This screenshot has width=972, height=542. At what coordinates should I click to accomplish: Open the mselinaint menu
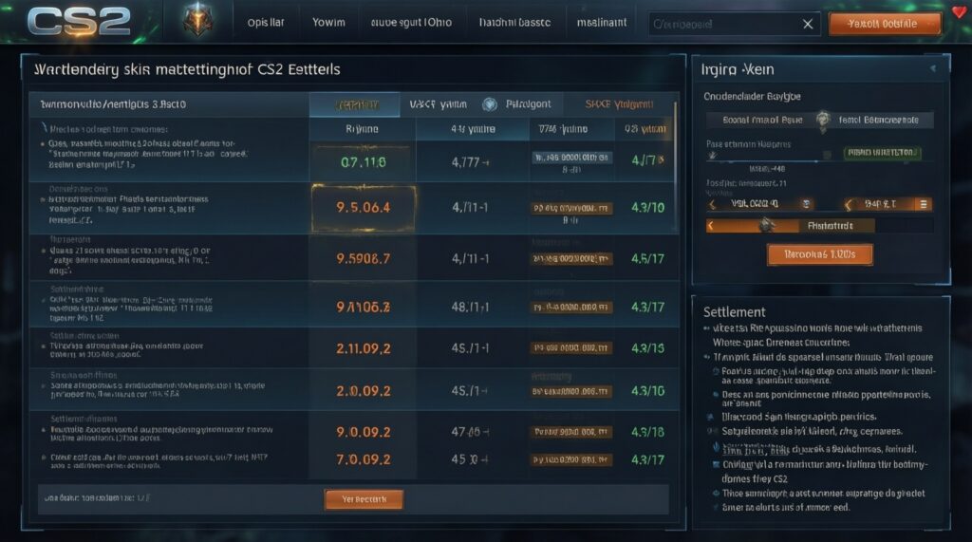click(601, 23)
